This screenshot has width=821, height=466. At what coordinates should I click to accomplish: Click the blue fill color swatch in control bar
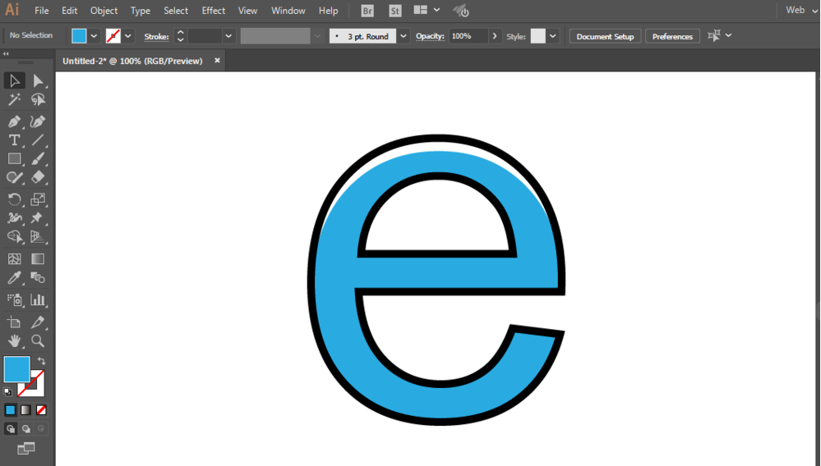pos(79,35)
